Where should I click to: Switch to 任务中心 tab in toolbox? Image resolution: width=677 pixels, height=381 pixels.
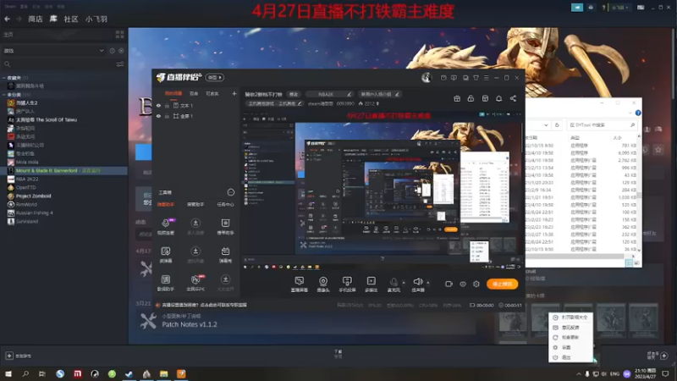[x=225, y=204]
